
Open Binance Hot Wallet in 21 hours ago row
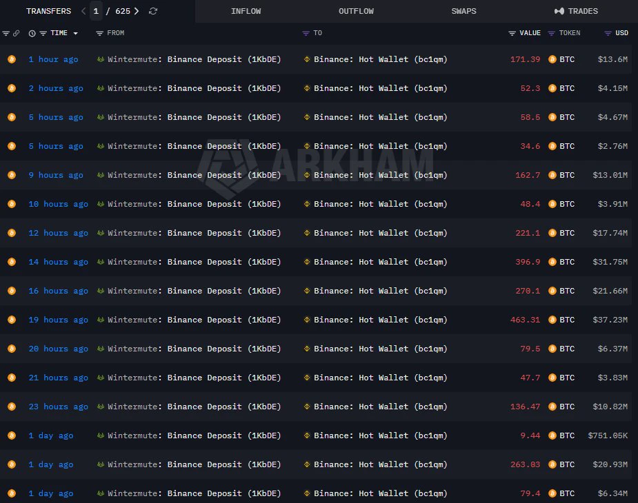click(x=381, y=378)
